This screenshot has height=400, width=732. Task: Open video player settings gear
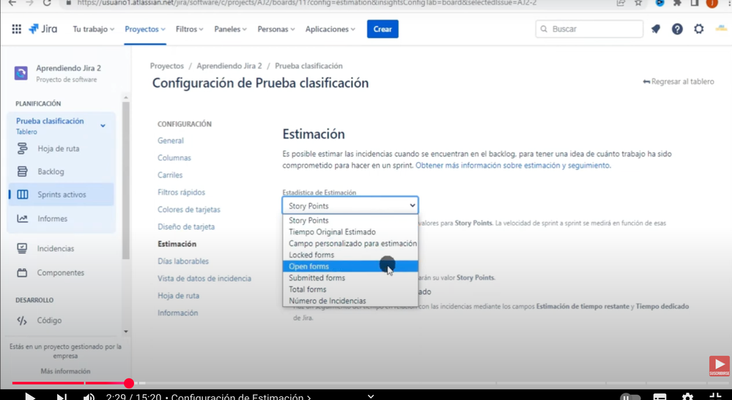(687, 397)
